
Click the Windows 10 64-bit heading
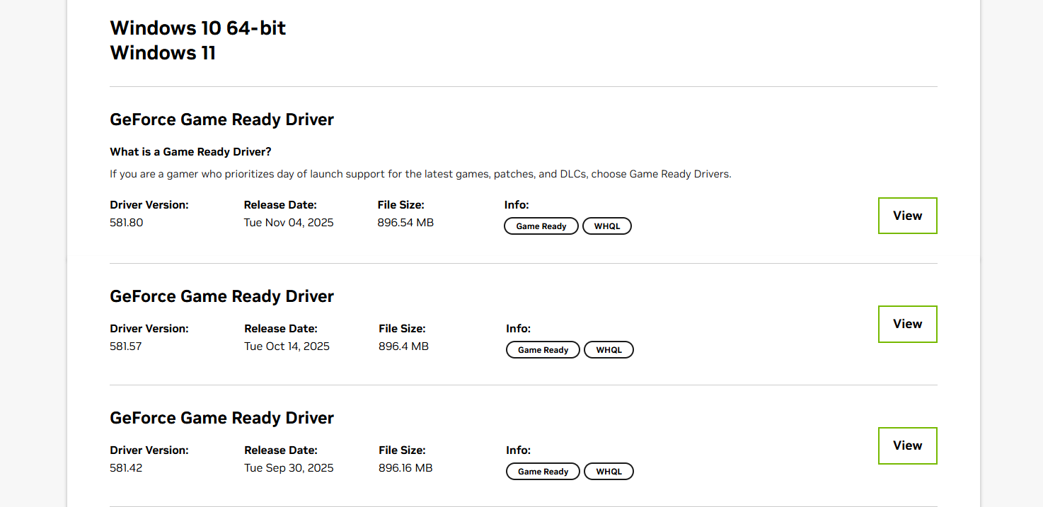point(198,28)
